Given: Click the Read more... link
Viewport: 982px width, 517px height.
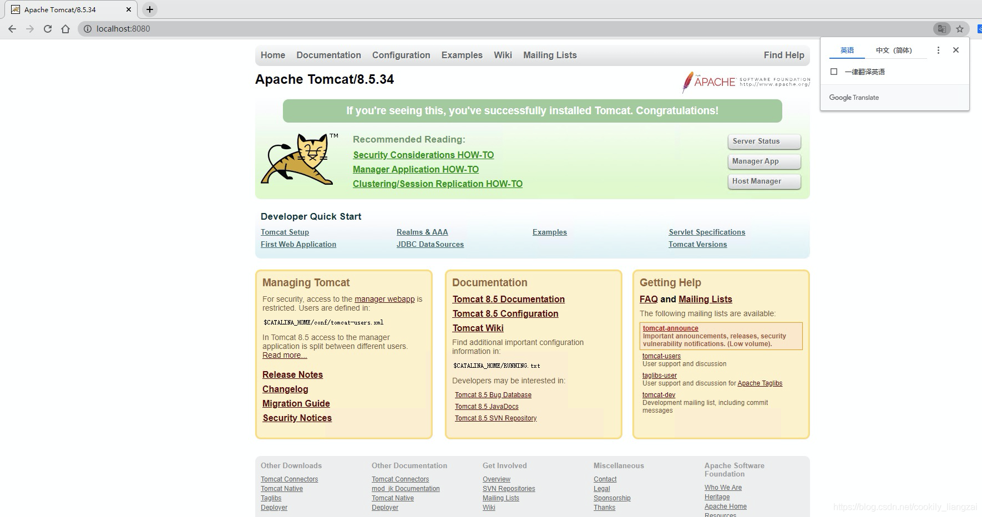Looking at the screenshot, I should click(x=285, y=355).
